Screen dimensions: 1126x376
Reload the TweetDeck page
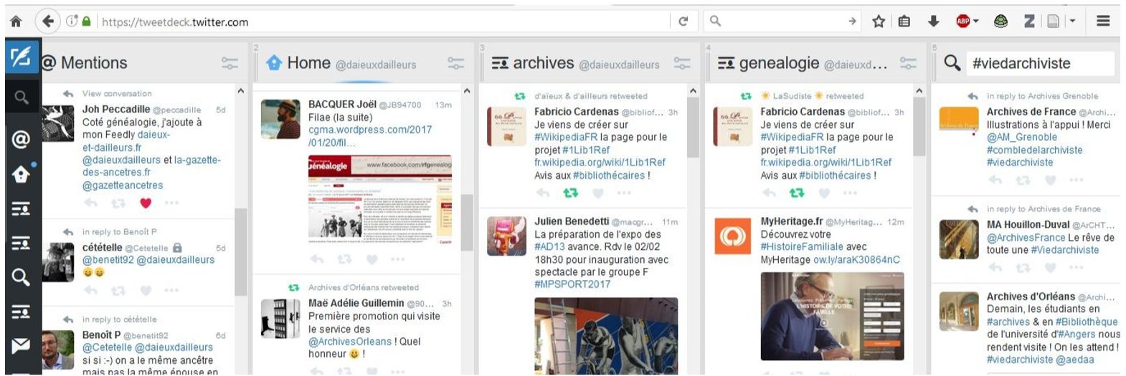click(683, 21)
